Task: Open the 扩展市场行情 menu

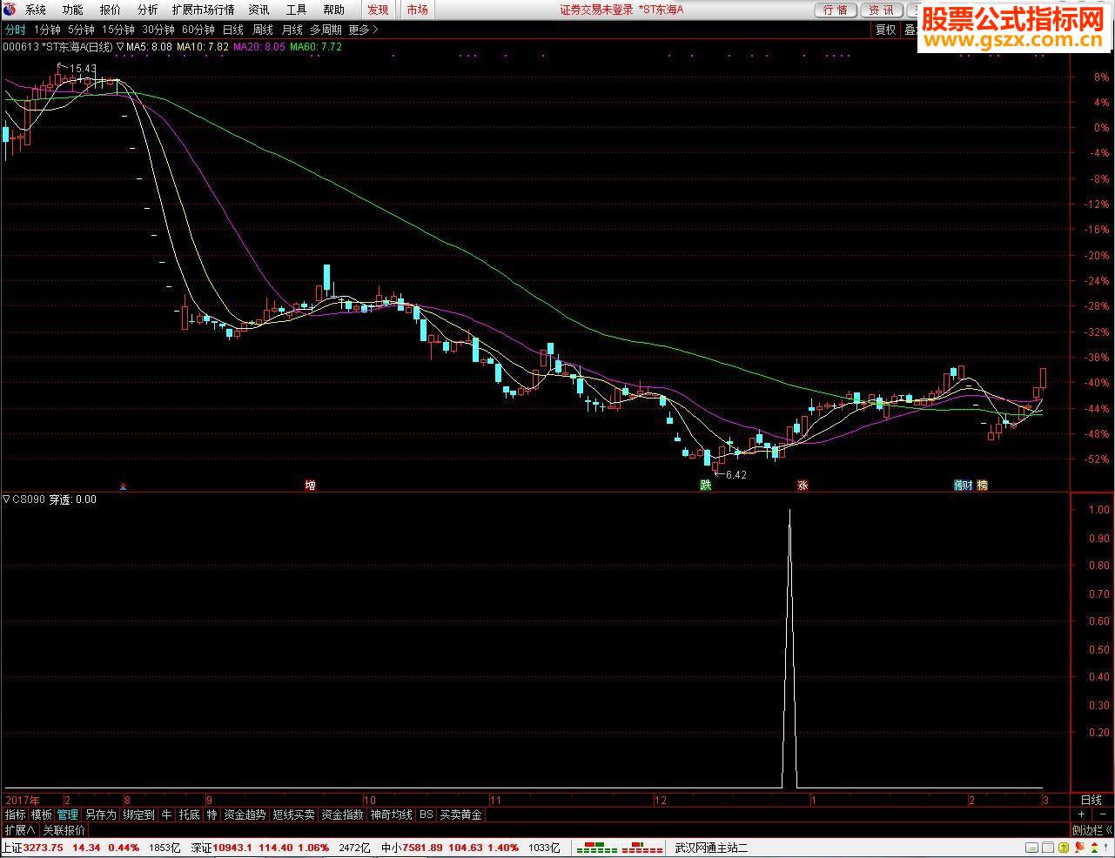Action: (204, 10)
